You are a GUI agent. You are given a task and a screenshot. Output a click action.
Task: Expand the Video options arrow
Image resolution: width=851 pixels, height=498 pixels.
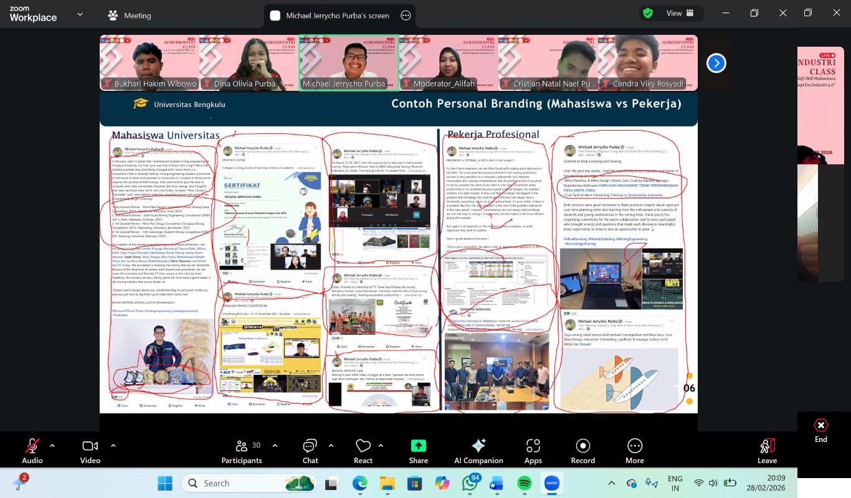113,446
